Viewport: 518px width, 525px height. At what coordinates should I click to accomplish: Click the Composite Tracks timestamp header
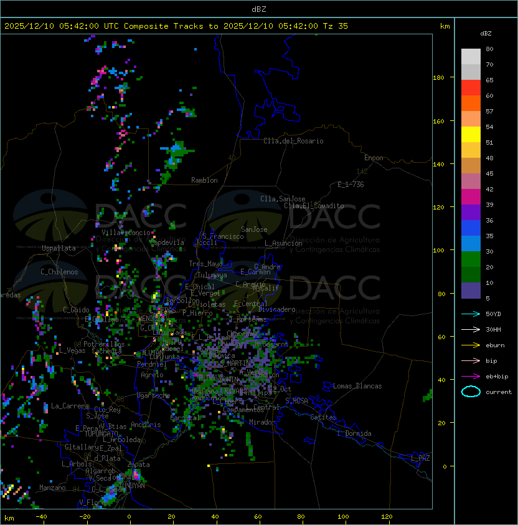(x=176, y=26)
